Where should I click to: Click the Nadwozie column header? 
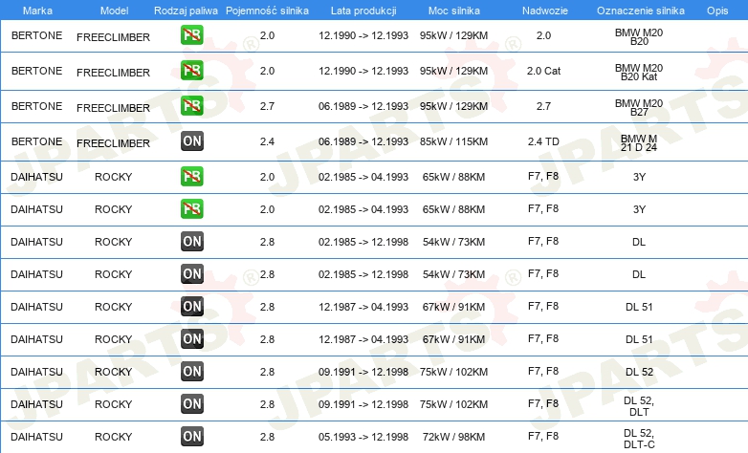(545, 11)
